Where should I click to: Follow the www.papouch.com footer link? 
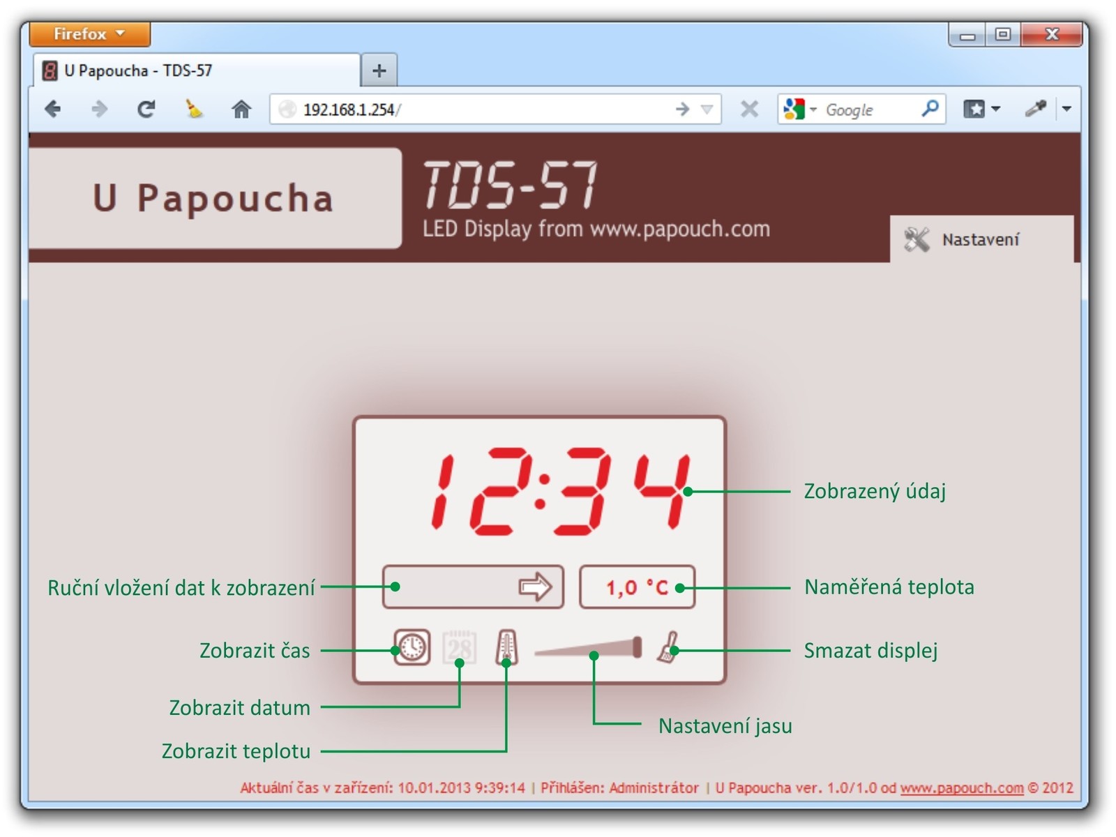[961, 787]
